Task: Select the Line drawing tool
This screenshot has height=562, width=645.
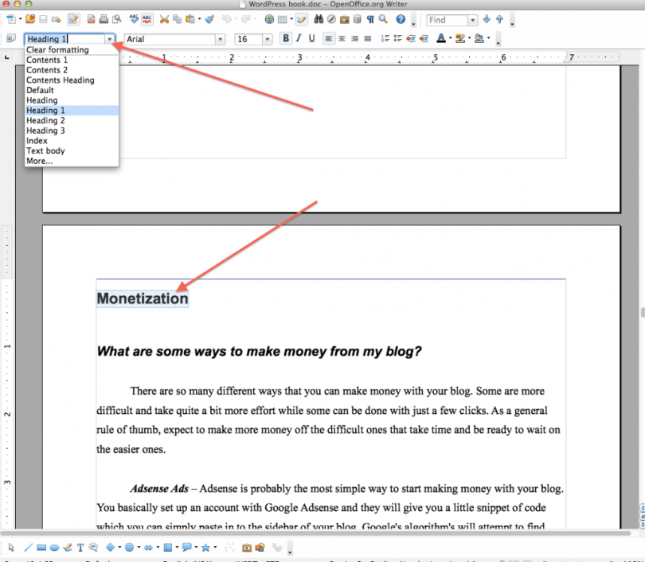Action: tap(28, 547)
